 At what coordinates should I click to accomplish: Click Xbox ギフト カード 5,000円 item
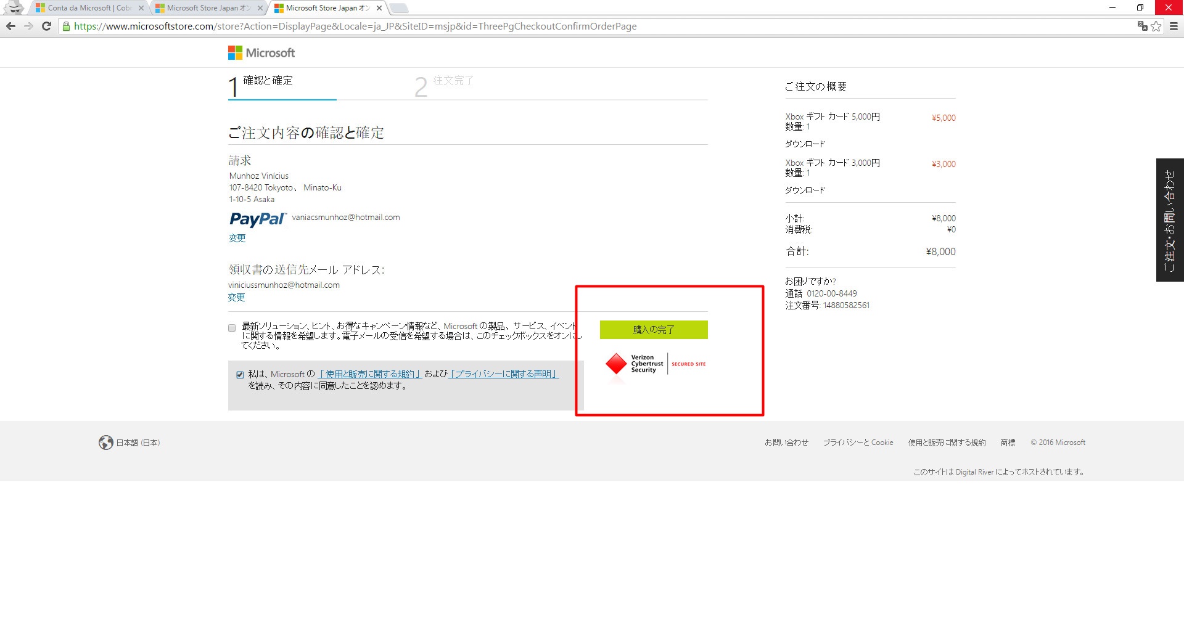click(832, 116)
